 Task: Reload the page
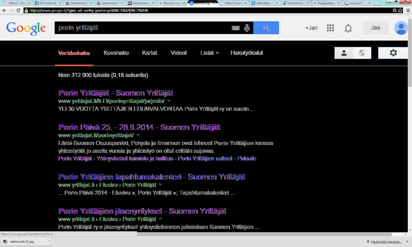pos(19,10)
